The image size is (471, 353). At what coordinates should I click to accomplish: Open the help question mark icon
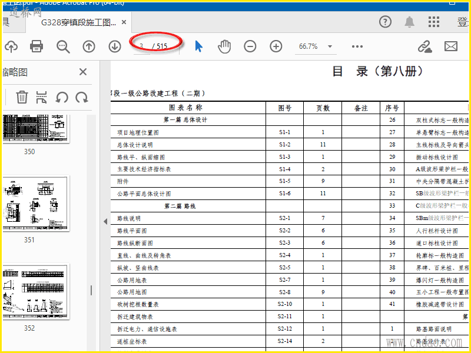[x=385, y=22]
